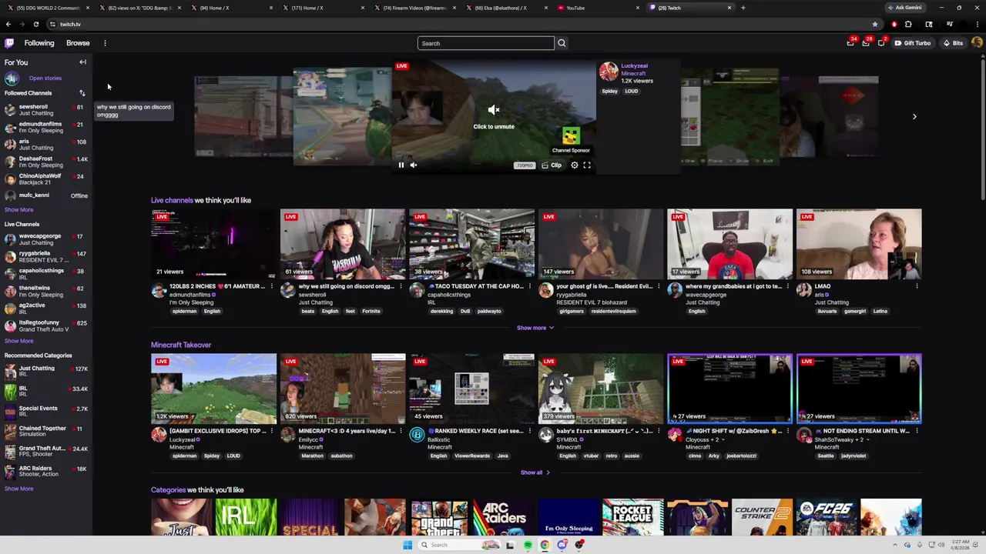The image size is (986, 554).
Task: Expand live channels with Show more chevron
Action: 535,328
